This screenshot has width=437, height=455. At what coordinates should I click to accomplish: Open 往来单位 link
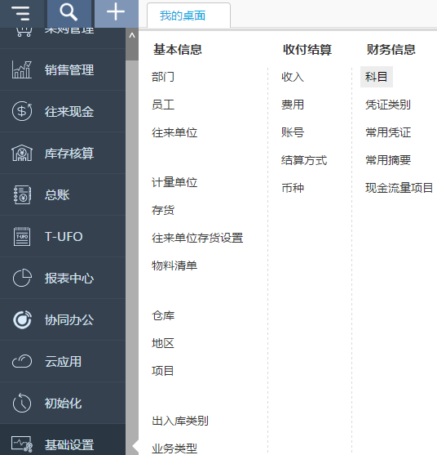(x=174, y=132)
